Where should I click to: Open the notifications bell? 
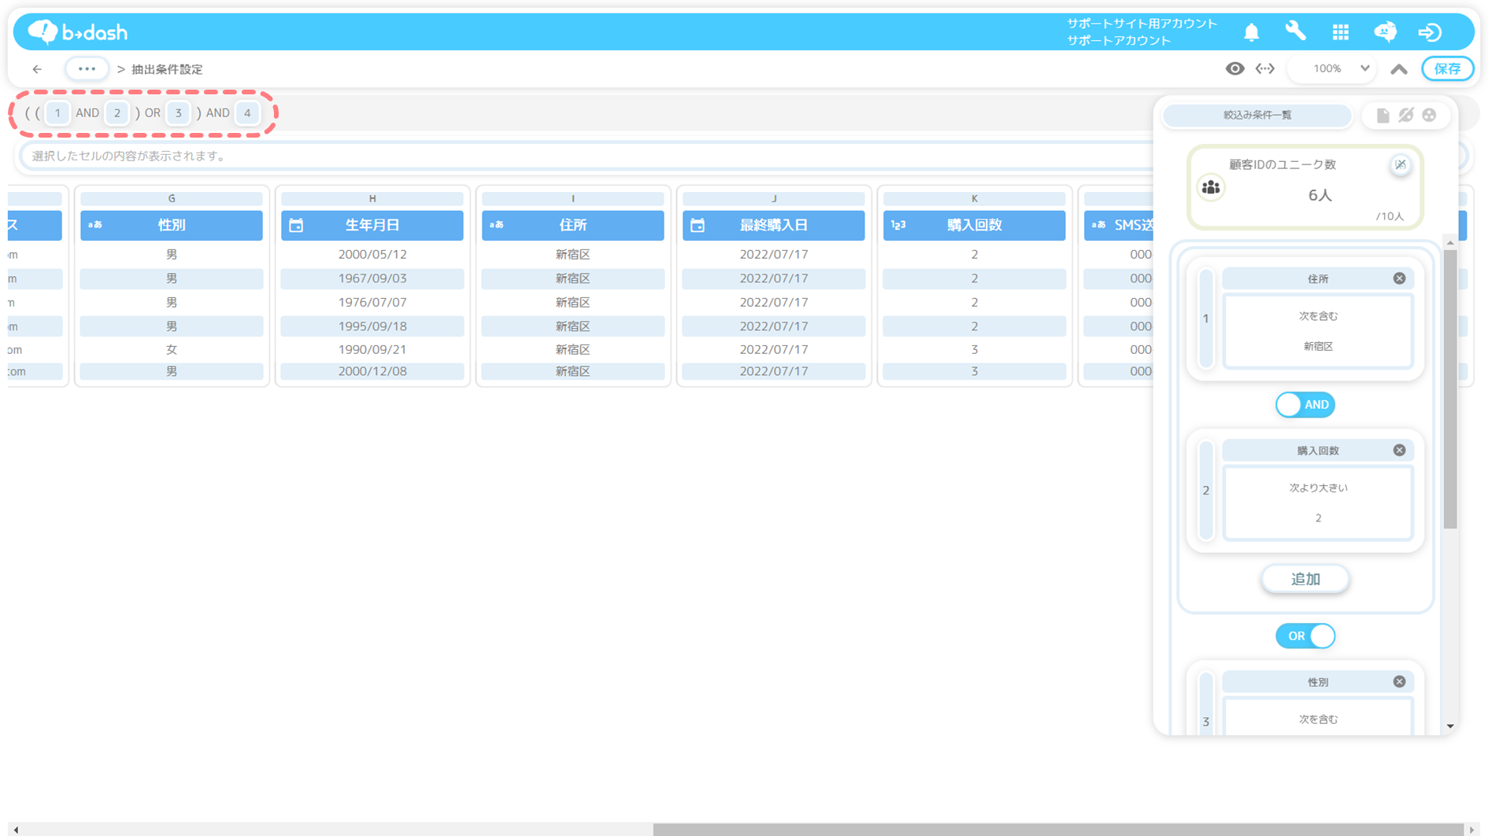pyautogui.click(x=1251, y=32)
